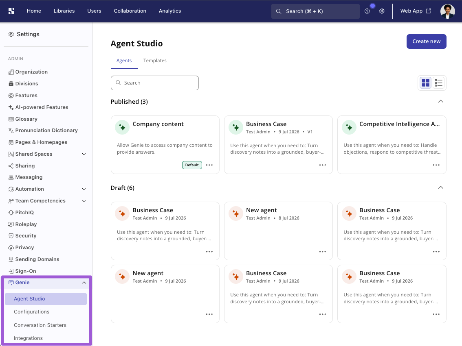Click the Company content agent sparkle icon
462x346 pixels.
click(122, 127)
